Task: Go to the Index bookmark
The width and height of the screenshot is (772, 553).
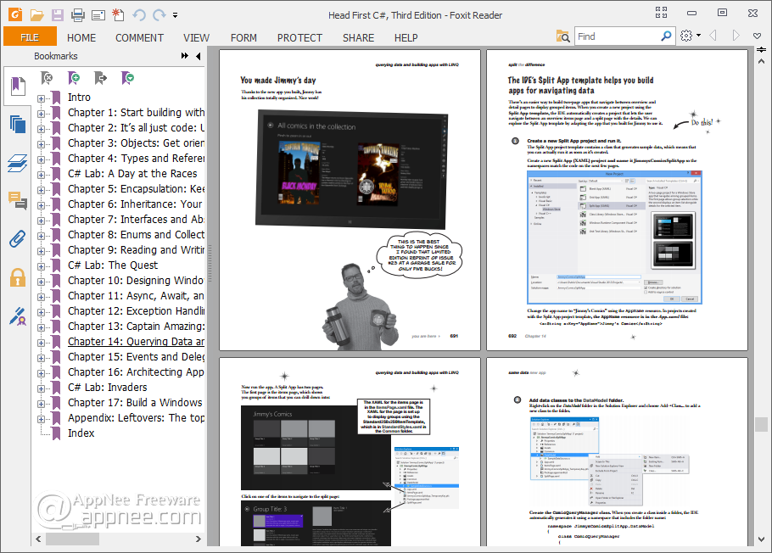Action: pos(81,433)
